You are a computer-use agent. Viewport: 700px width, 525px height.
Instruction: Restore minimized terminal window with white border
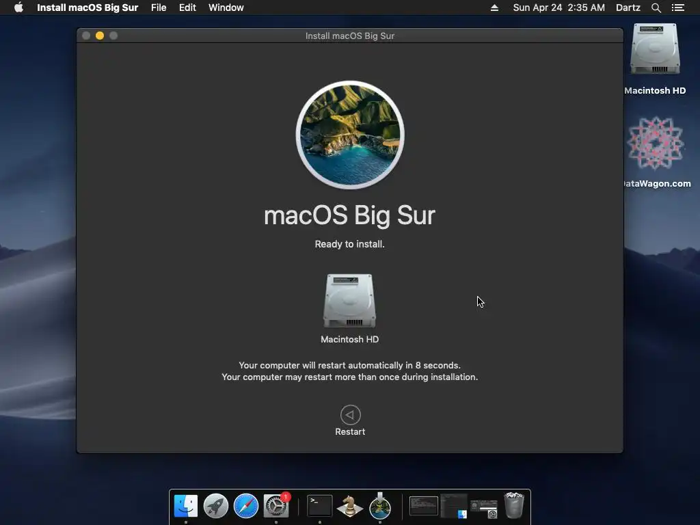(x=424, y=506)
